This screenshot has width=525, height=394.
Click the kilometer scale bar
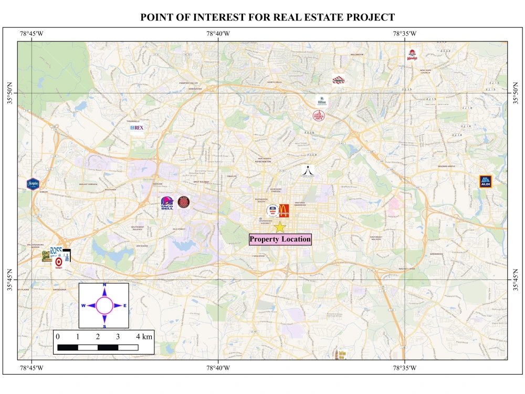point(97,346)
